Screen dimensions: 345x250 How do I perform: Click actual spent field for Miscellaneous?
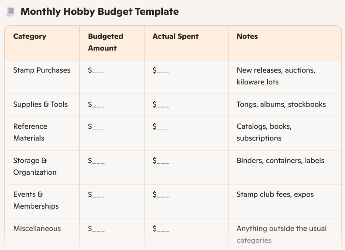click(161, 229)
